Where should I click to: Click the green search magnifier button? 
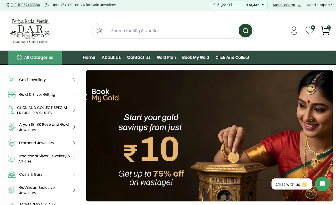pyautogui.click(x=245, y=30)
